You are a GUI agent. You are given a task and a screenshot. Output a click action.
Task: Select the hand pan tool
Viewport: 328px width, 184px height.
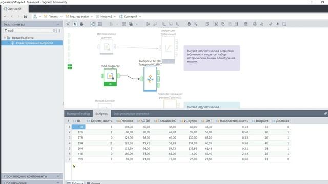[81, 24]
